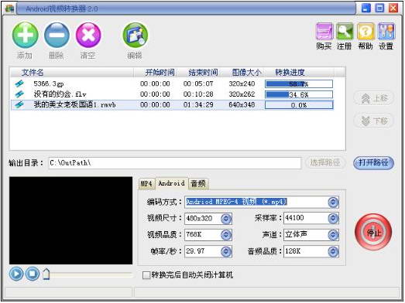Expand the 编码方式 encoding dropdown

(x=333, y=202)
